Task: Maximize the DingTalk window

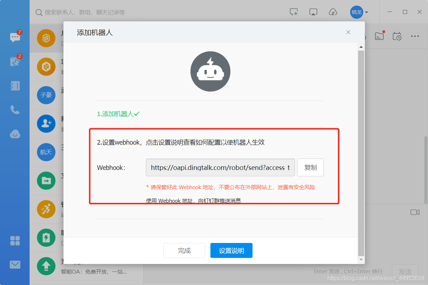Action: pyautogui.click(x=405, y=12)
